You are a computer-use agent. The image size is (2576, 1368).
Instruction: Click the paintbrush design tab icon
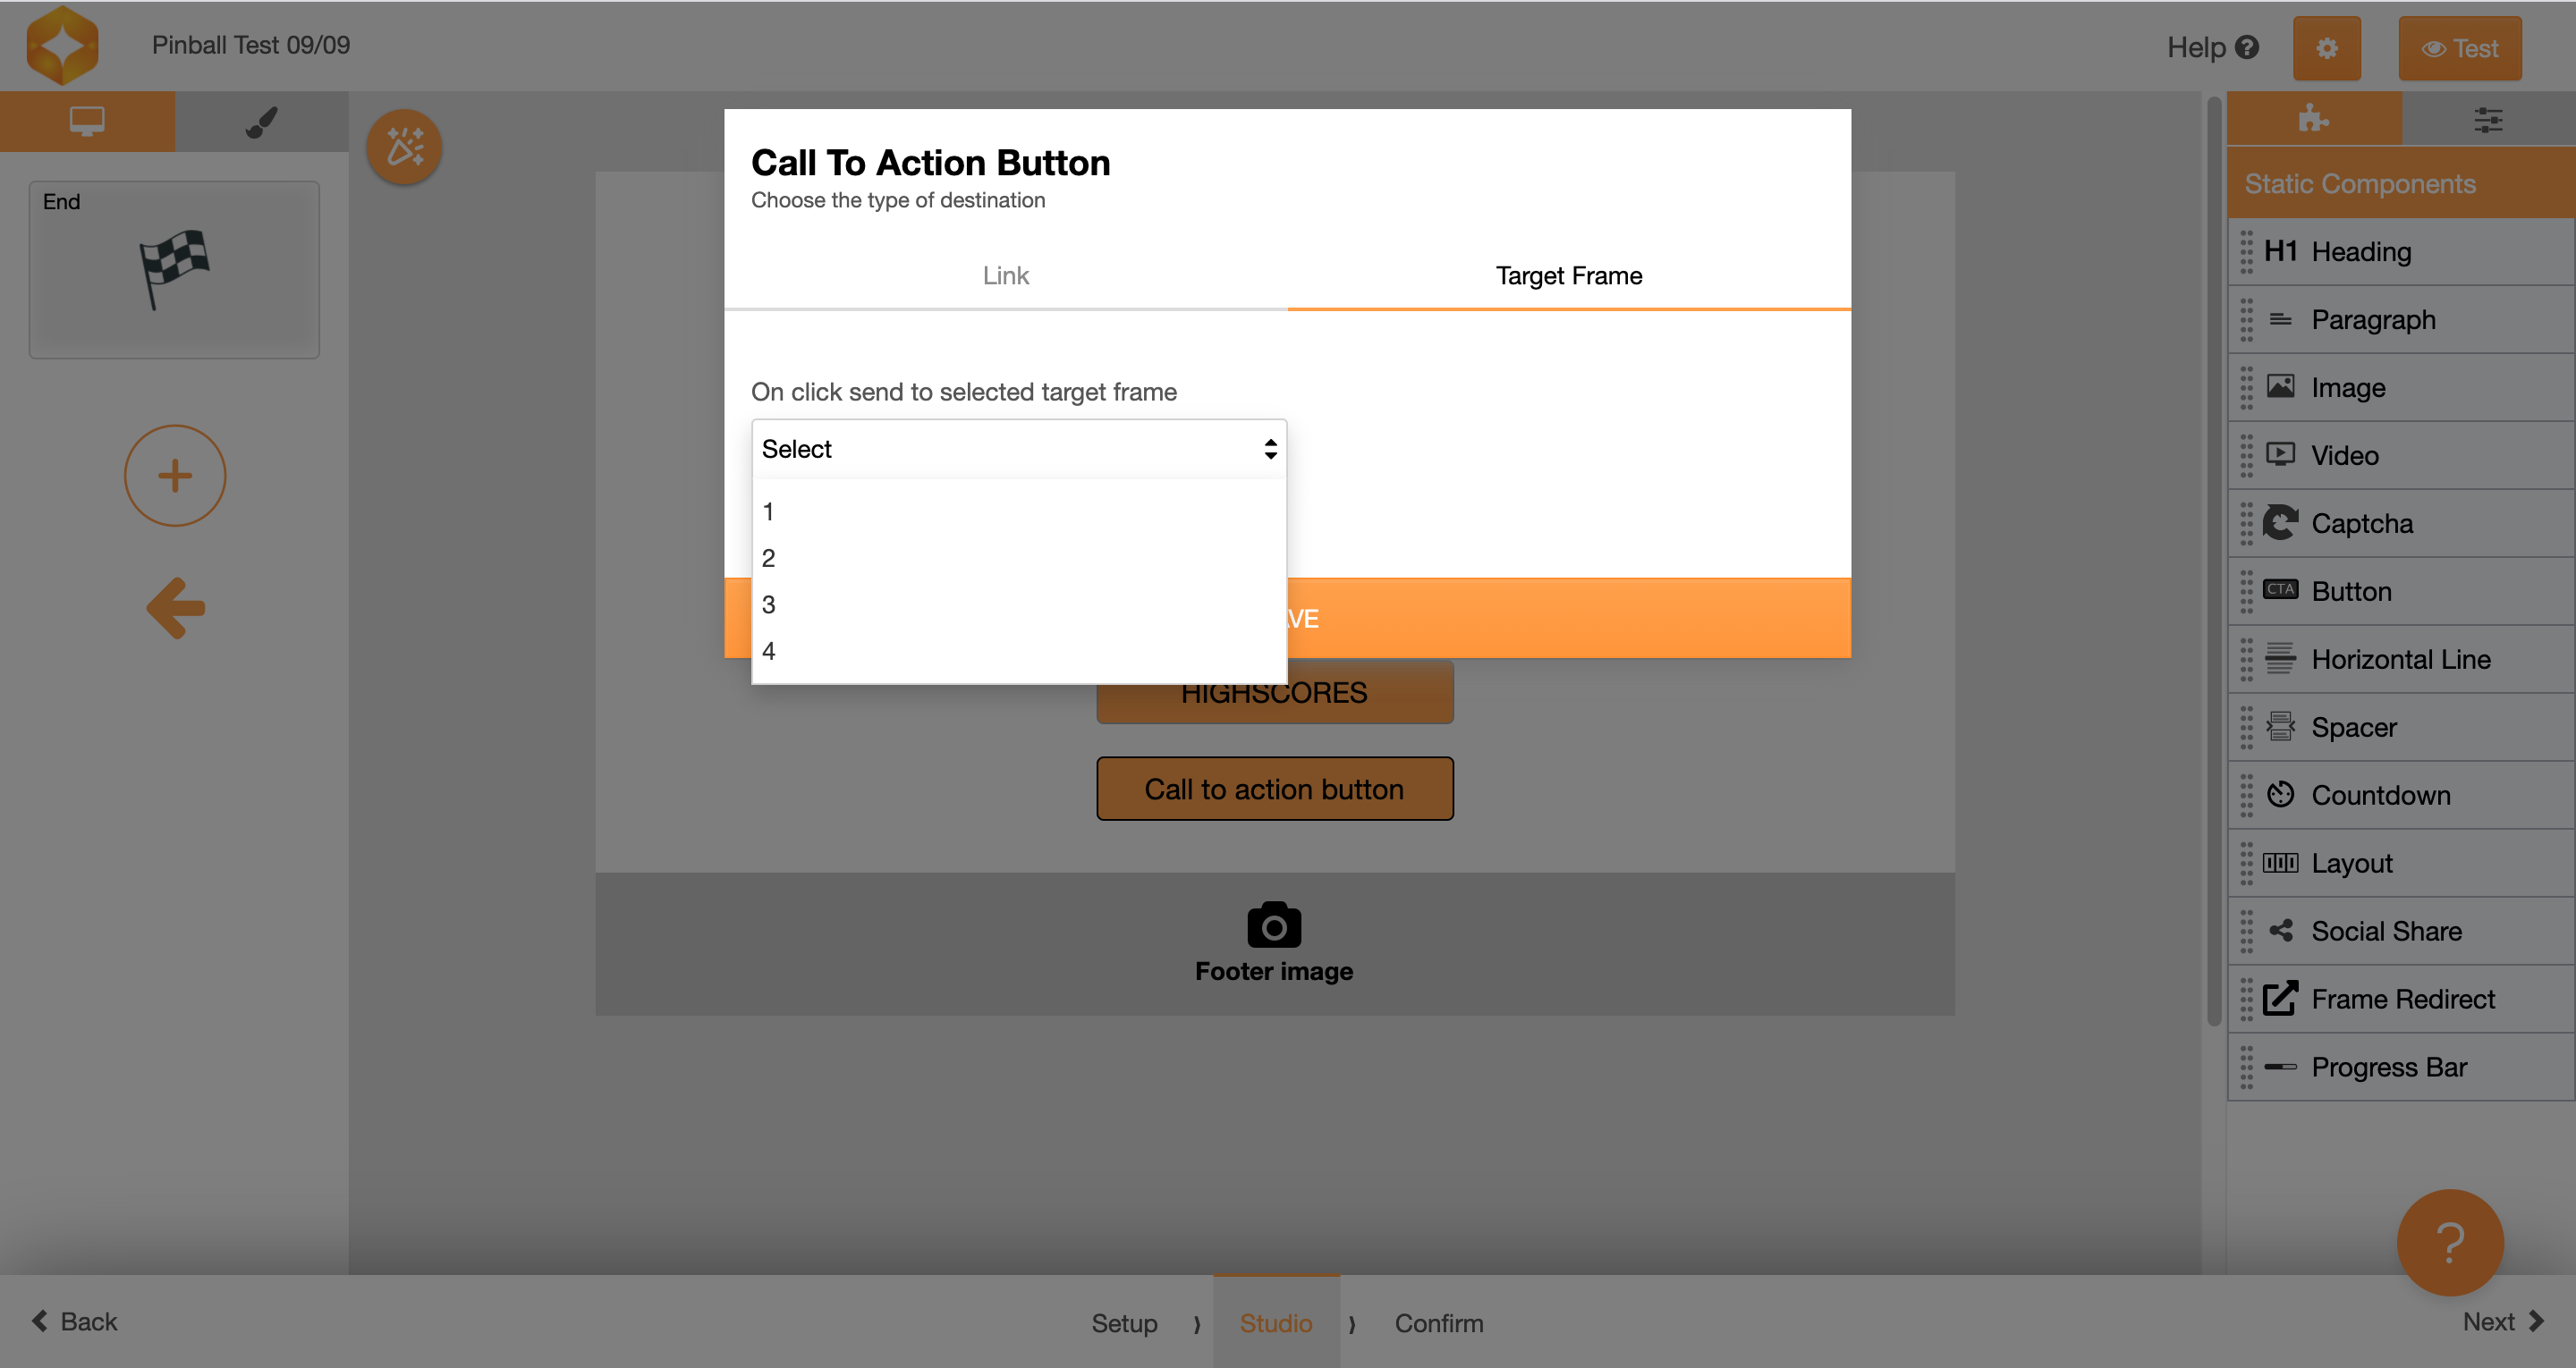(261, 122)
